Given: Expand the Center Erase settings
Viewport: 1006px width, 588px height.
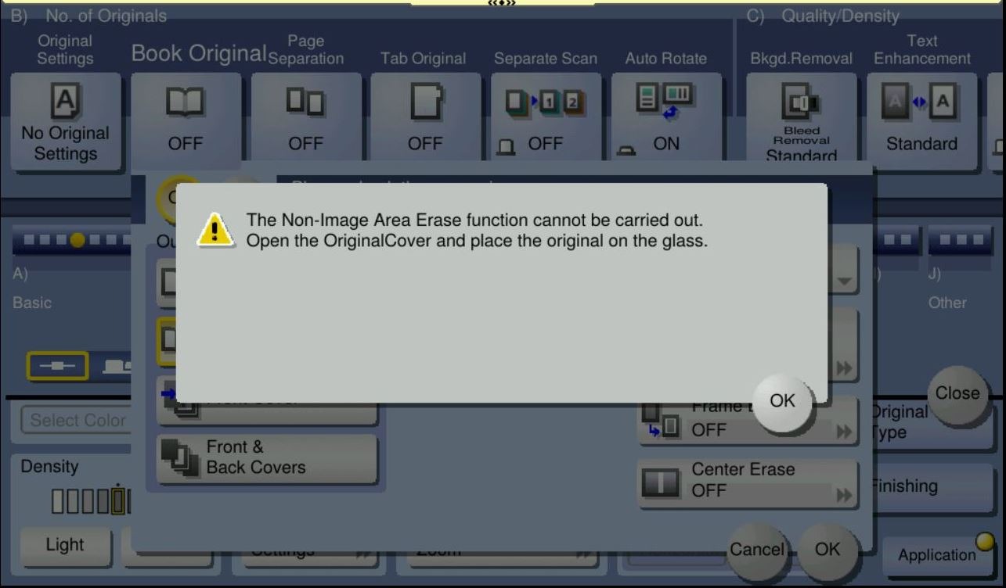Looking at the screenshot, I should click(747, 481).
